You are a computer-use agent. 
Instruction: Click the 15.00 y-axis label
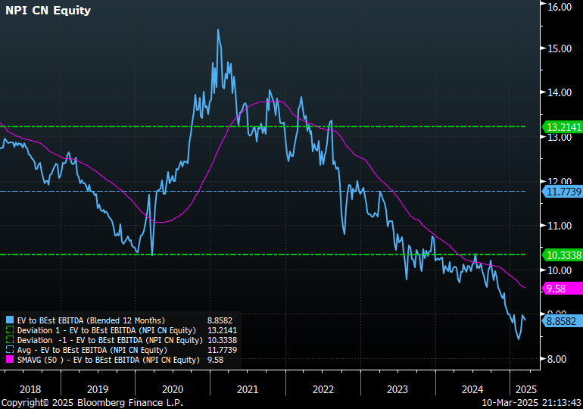click(560, 48)
